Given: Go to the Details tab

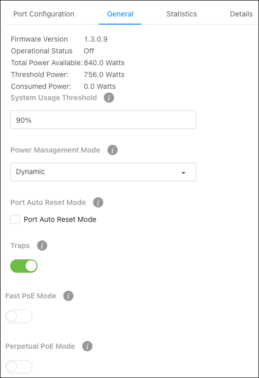Looking at the screenshot, I should point(242,14).
